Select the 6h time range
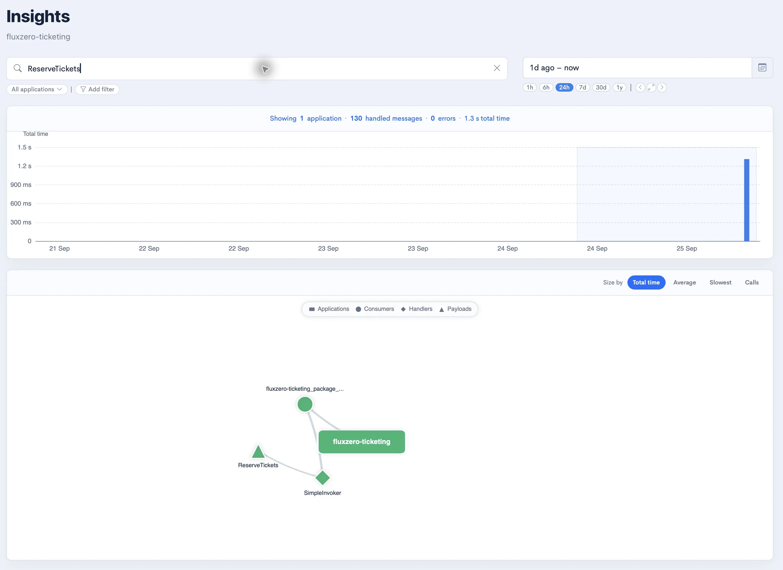Screen dimensions: 783x570 (546, 87)
